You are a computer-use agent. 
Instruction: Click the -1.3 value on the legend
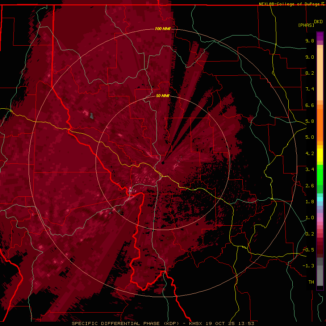(308, 266)
